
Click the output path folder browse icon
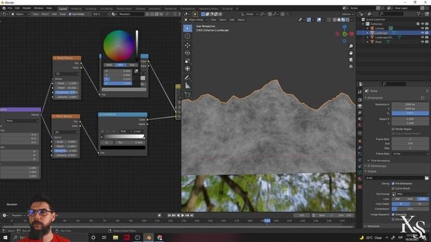click(426, 178)
